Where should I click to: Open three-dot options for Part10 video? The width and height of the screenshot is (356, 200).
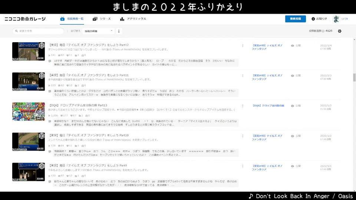point(243,136)
